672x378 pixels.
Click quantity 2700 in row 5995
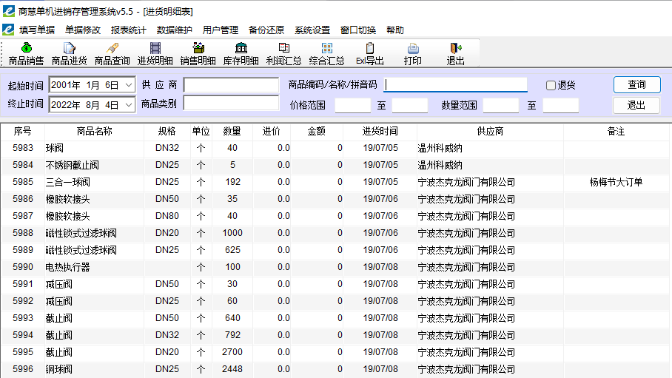click(x=232, y=352)
